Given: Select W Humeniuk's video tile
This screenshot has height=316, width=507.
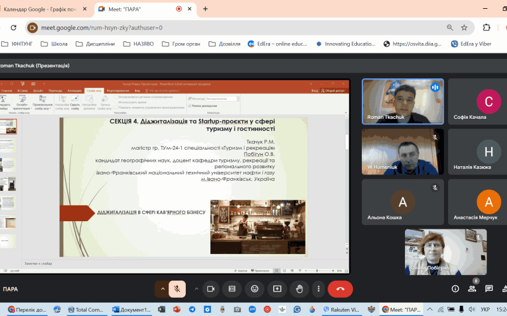Looking at the screenshot, I should pyautogui.click(x=402, y=152).
